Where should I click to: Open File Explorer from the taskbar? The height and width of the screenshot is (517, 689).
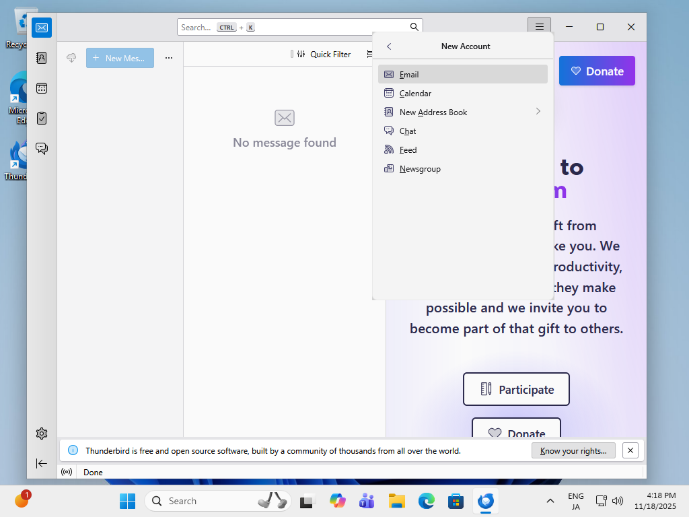pos(397,501)
